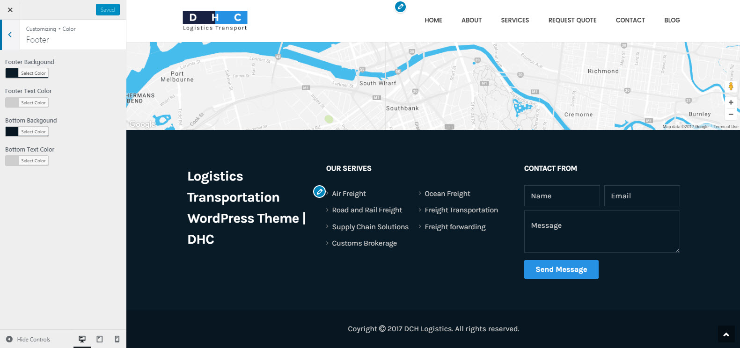Zoom in on the Google map
740x348 pixels.
[731, 102]
